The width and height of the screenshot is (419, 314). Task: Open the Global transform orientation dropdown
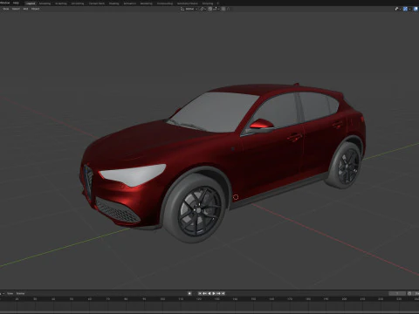point(189,9)
